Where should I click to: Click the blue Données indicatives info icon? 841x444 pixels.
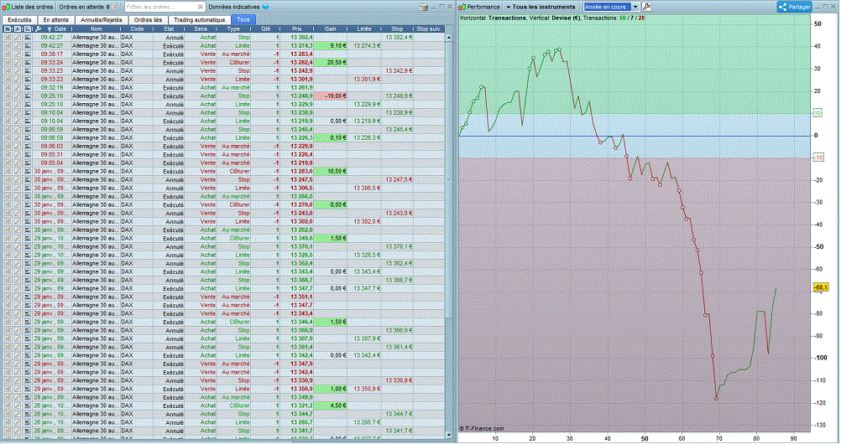pos(265,7)
